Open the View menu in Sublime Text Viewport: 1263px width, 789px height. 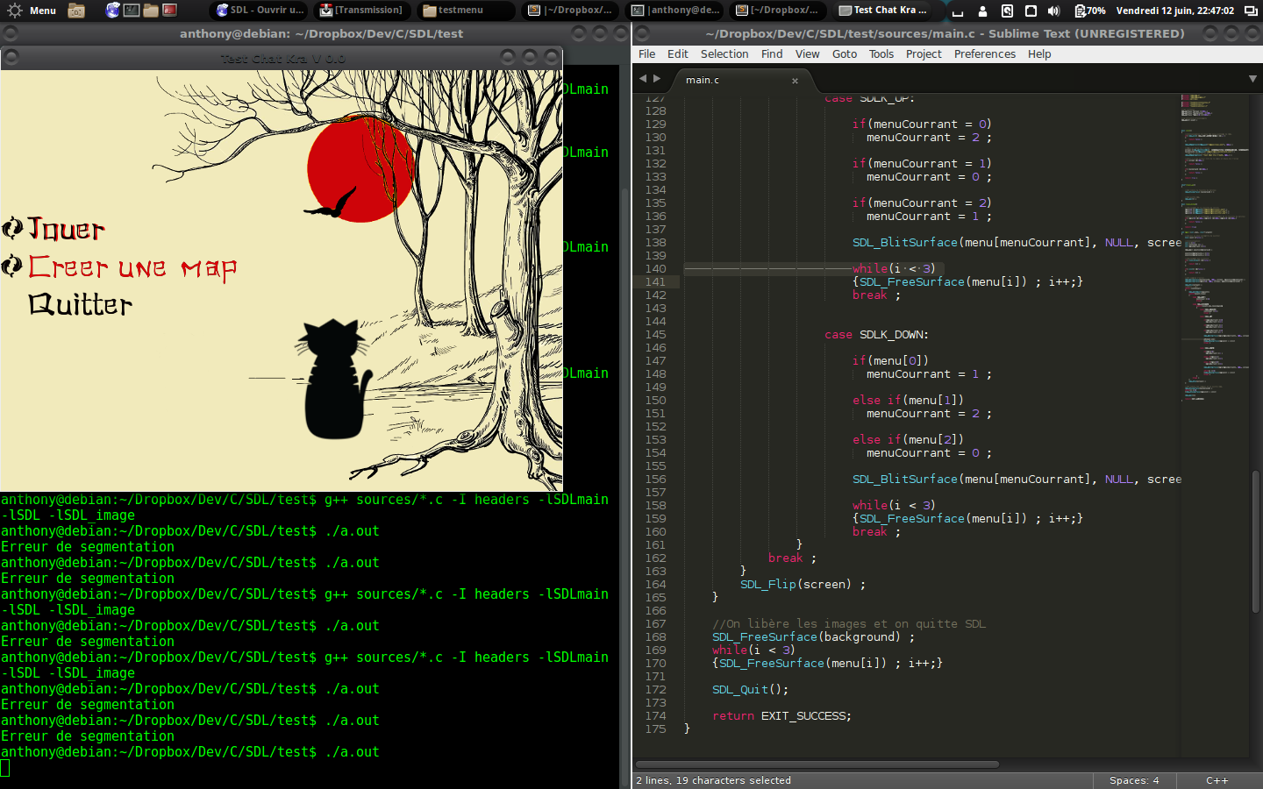[807, 53]
